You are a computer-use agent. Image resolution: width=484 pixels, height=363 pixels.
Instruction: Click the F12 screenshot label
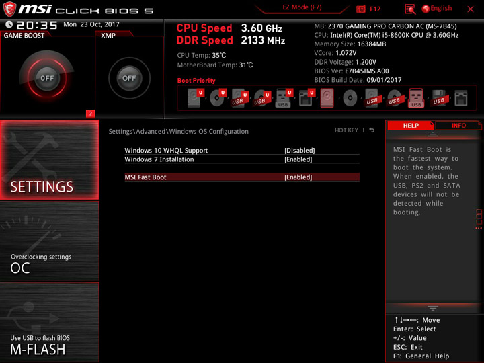tap(375, 9)
